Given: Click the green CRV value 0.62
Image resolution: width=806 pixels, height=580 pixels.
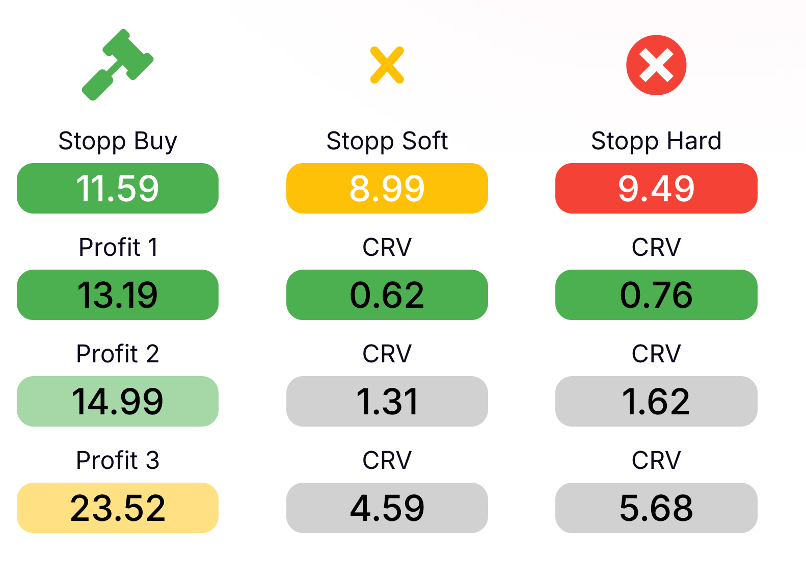Looking at the screenshot, I should 387,295.
